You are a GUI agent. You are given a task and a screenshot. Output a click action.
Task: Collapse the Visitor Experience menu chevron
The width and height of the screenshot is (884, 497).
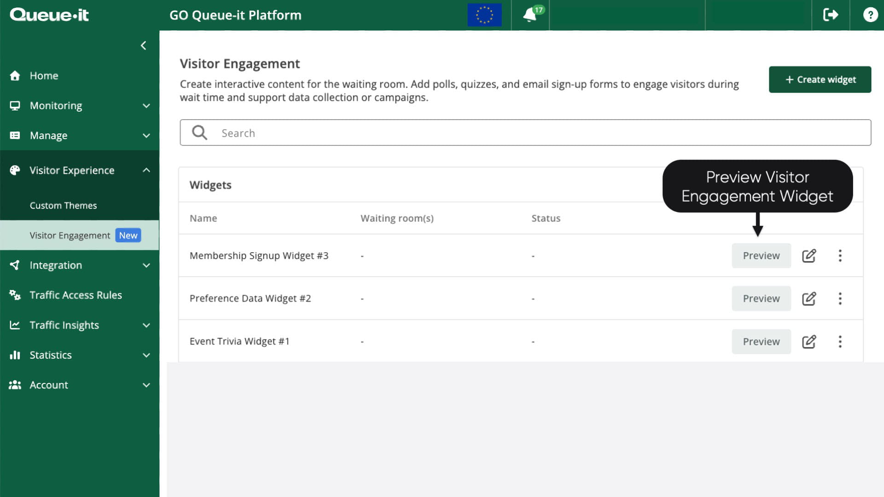coord(146,170)
